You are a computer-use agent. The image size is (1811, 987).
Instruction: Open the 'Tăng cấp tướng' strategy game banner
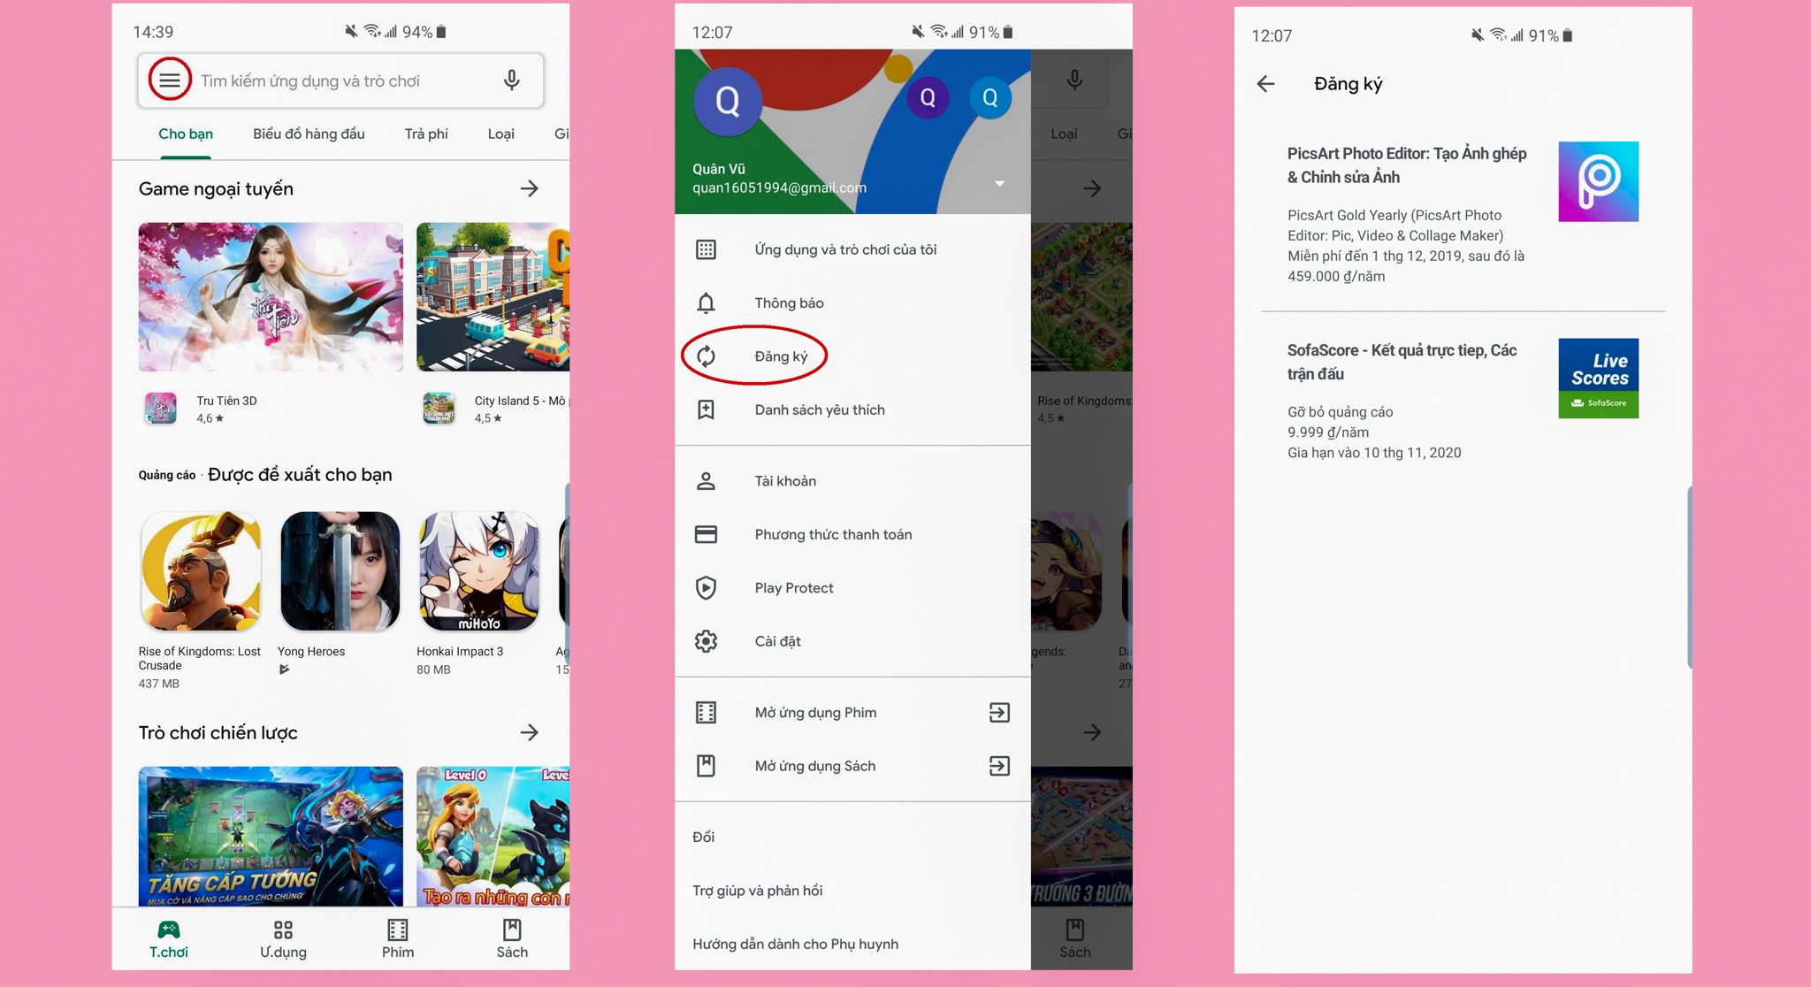(271, 837)
